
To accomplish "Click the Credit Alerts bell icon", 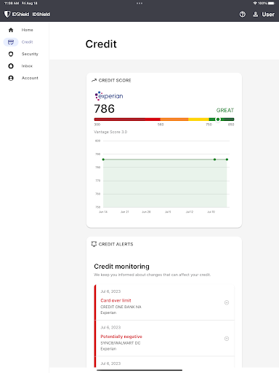I will [94, 244].
